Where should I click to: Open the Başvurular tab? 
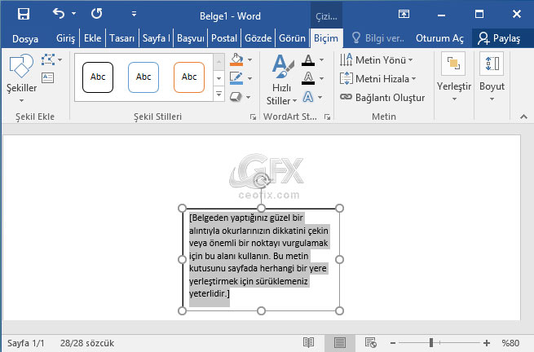[191, 38]
